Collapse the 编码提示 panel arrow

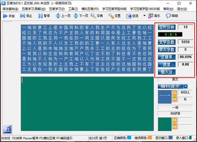tap(186, 87)
